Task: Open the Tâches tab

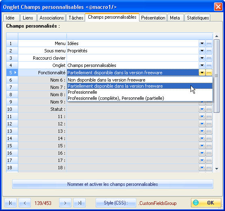Action: (76, 18)
